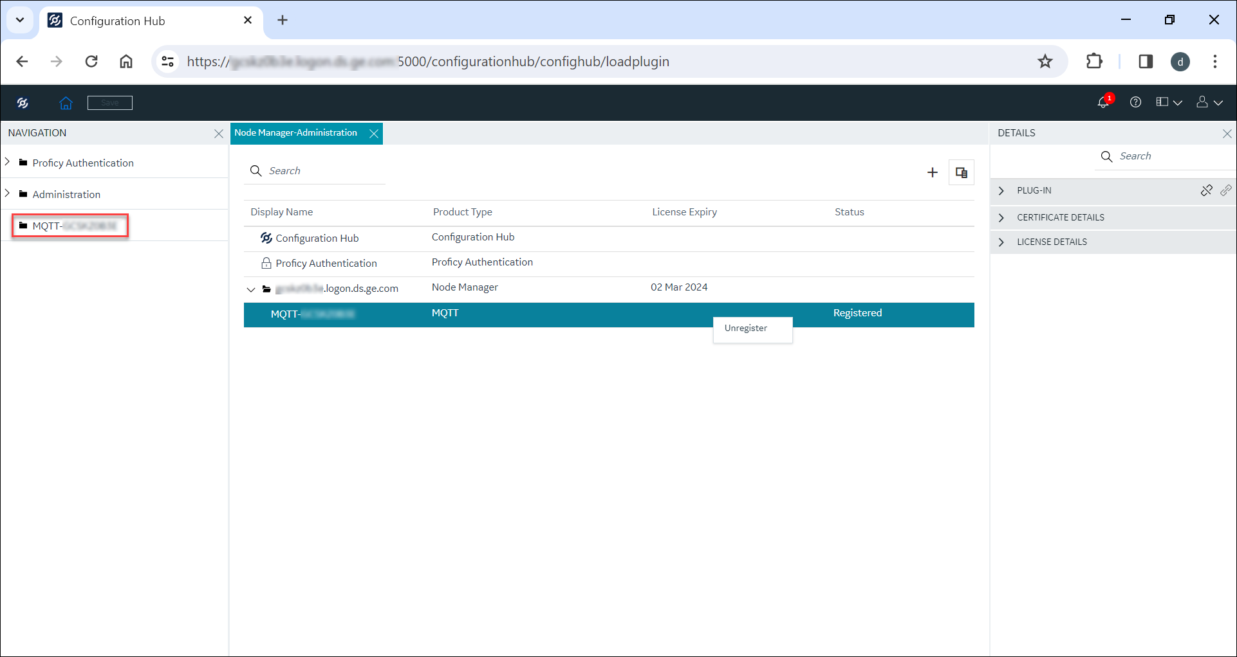Close the Navigation panel
Screen dimensions: 1237x657
pos(219,134)
